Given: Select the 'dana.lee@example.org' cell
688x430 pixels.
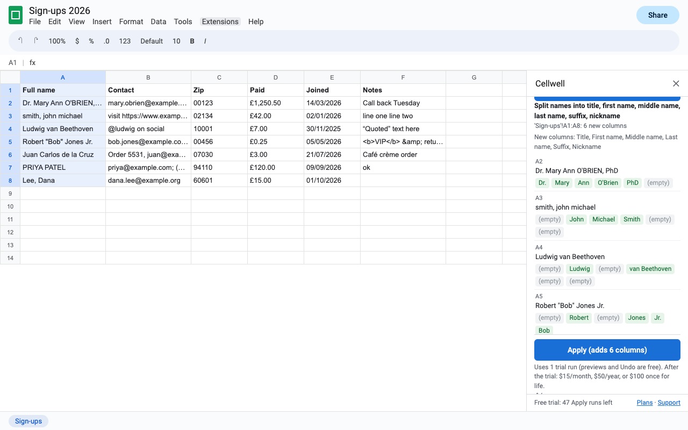Looking at the screenshot, I should click(148, 181).
